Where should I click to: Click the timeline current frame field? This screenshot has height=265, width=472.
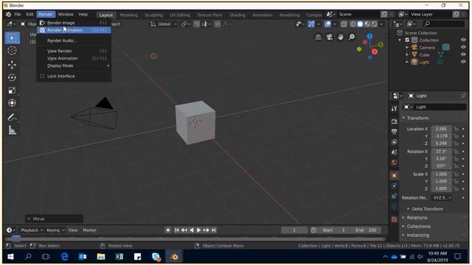294,230
